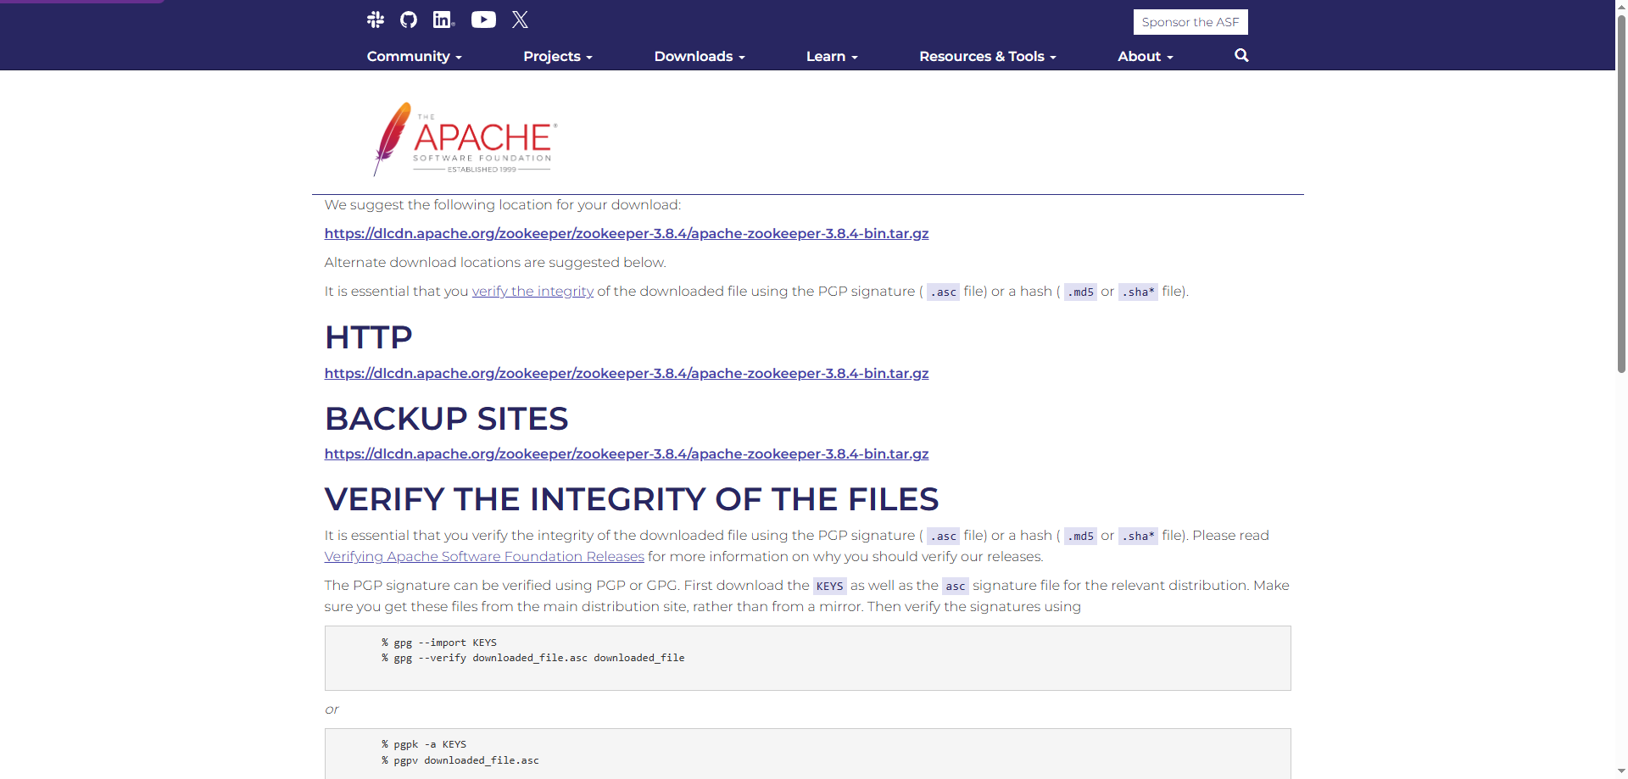Click the scrollbar down arrow
This screenshot has width=1628, height=779.
pyautogui.click(x=1621, y=772)
